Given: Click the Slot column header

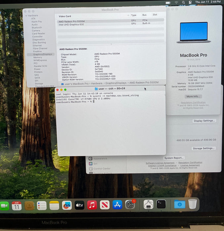Looking at the screenshot, I should pos(155,15).
